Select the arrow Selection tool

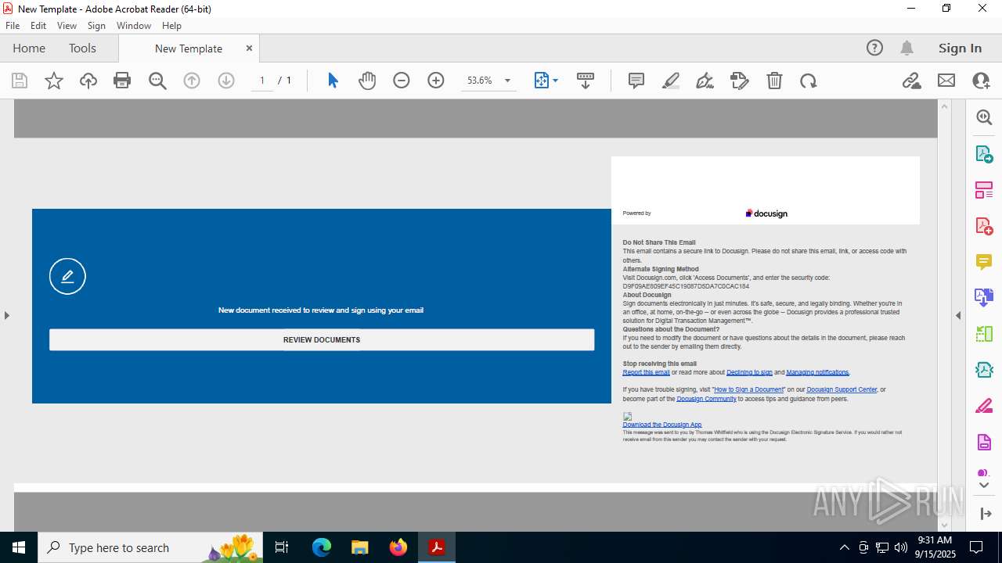point(333,81)
